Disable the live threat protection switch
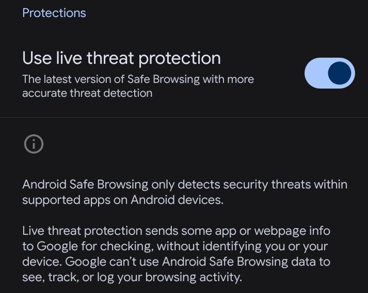Screen dimensions: 368x293 pyautogui.click(x=329, y=73)
